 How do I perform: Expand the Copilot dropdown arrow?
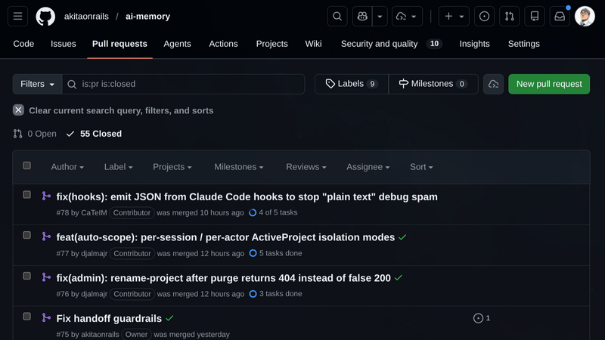(380, 16)
